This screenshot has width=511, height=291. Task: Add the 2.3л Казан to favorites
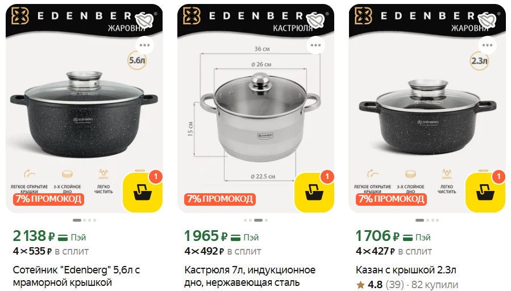pos(487,21)
